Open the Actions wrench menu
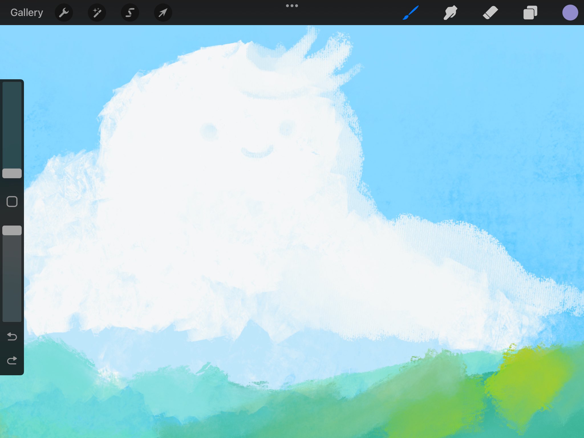Image resolution: width=584 pixels, height=438 pixels. coord(64,13)
